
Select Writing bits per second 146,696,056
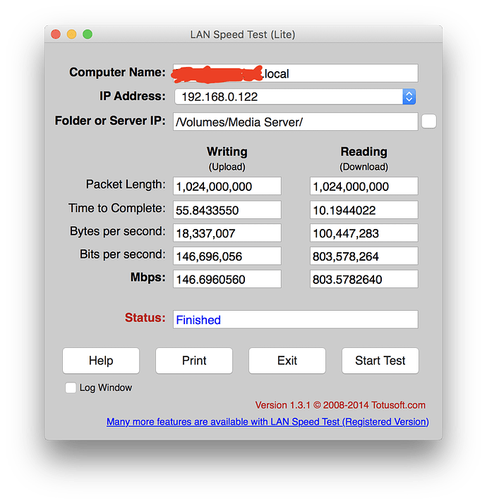(227, 256)
